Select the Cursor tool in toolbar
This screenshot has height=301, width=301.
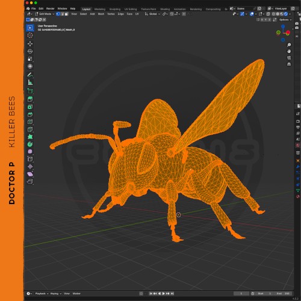30,36
